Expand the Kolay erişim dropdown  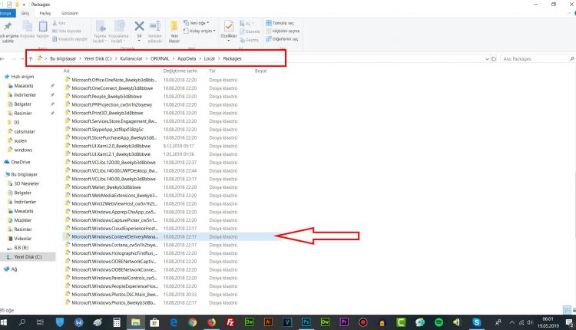click(214, 31)
